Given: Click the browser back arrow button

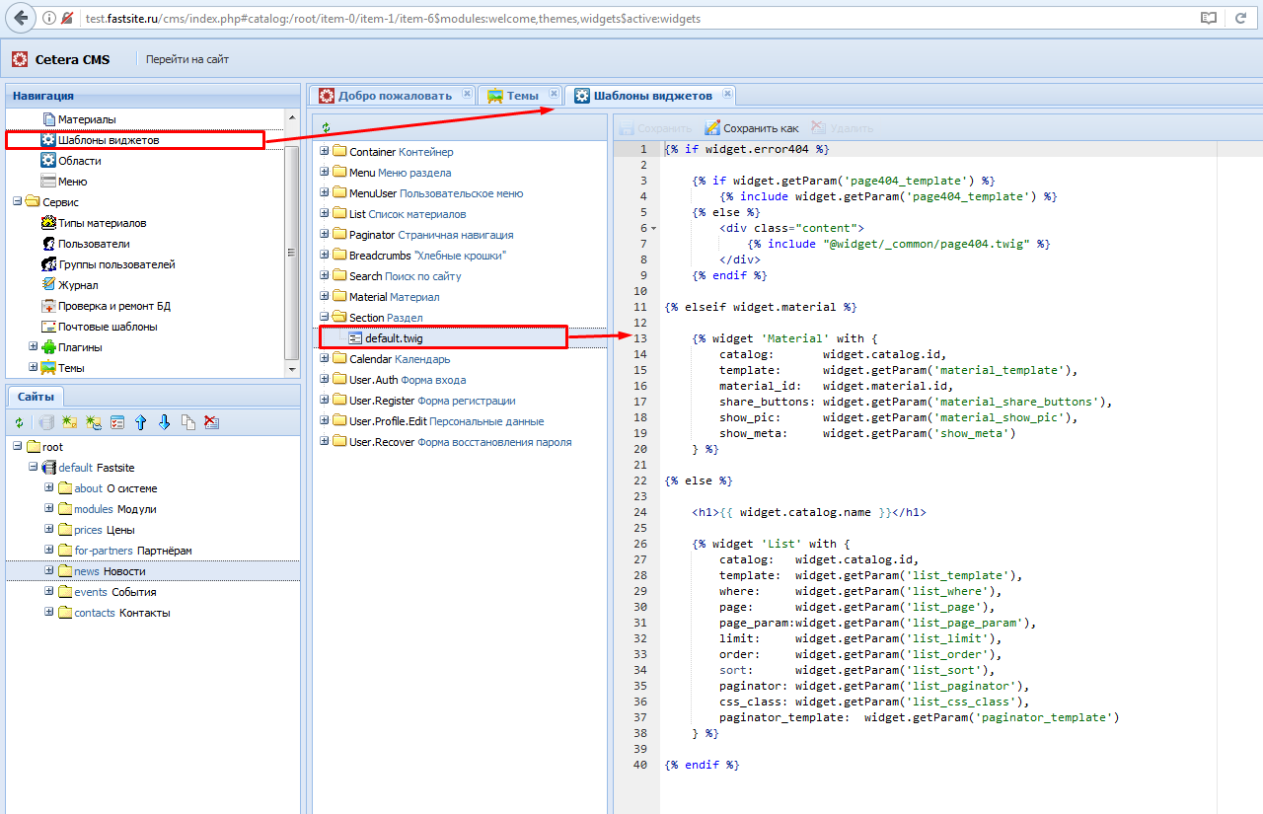Looking at the screenshot, I should click(x=19, y=18).
